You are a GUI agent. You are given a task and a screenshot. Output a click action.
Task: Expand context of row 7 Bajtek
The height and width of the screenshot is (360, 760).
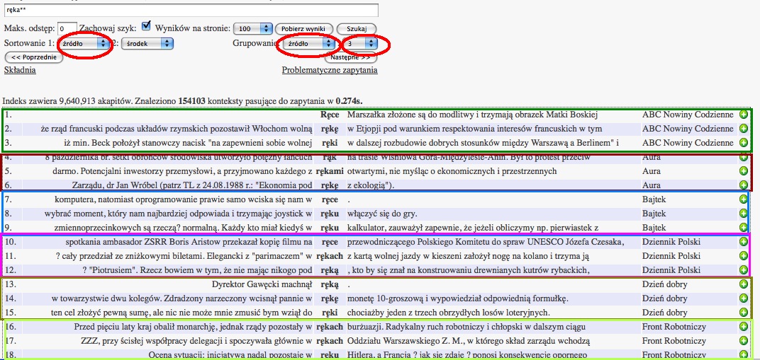(x=743, y=200)
